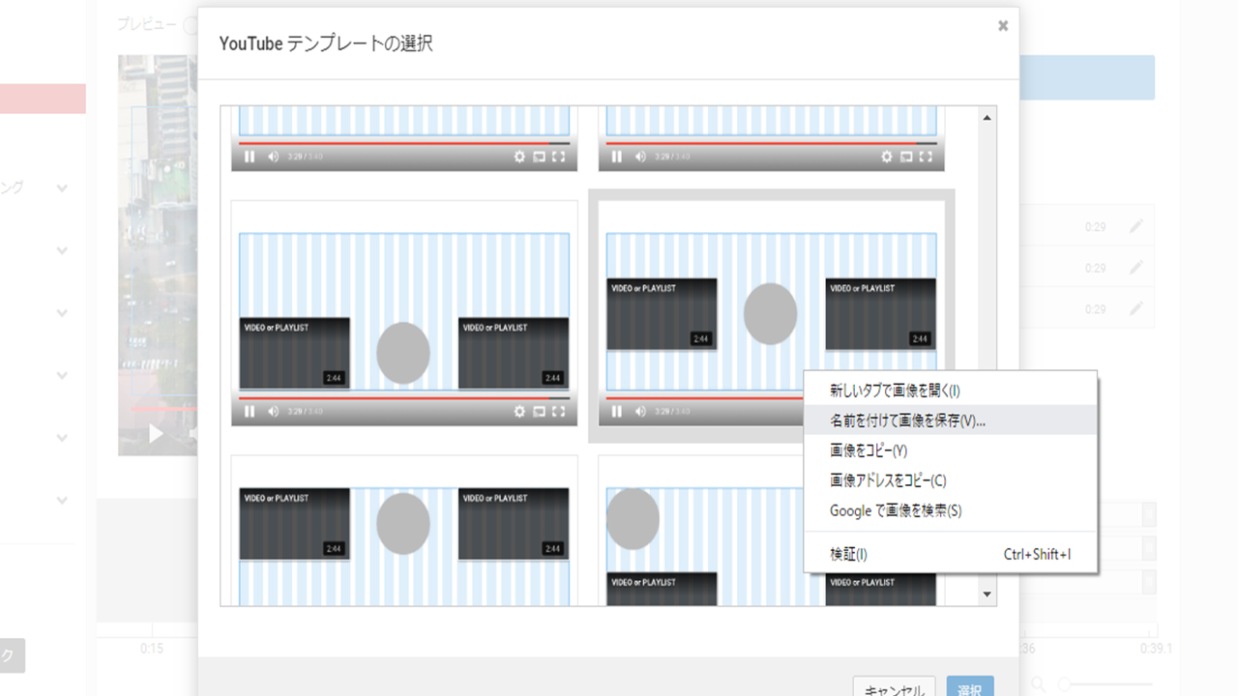This screenshot has height=696, width=1238.
Task: Close the YouTube template selection dialog
Action: coord(1003,26)
